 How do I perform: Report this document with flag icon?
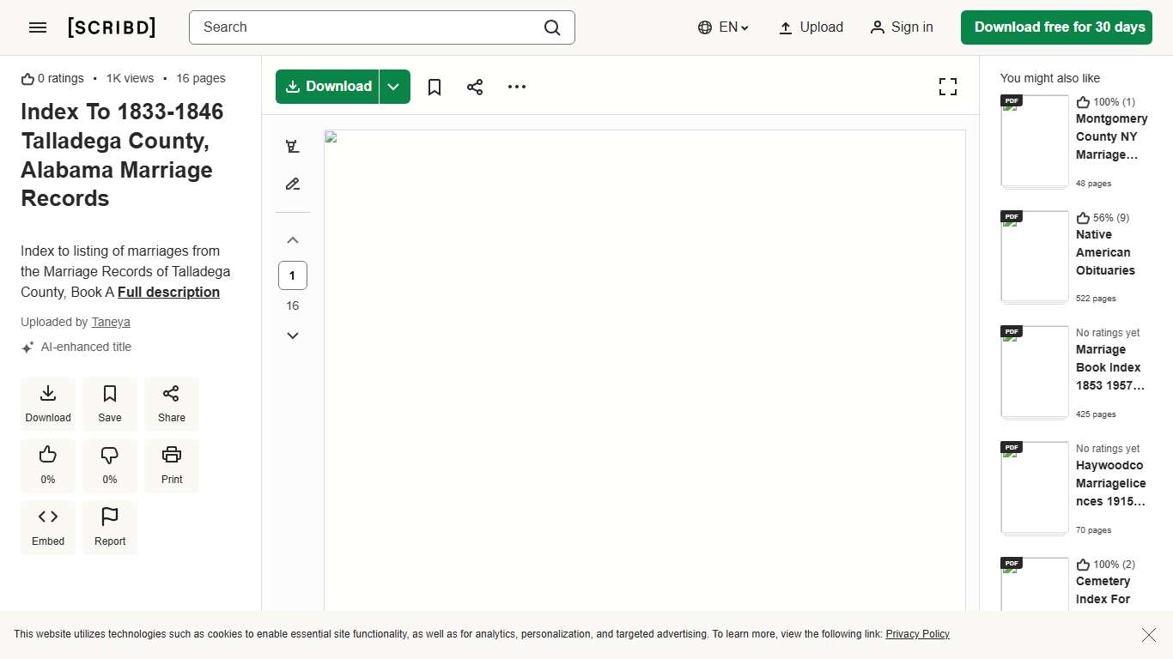point(110,527)
